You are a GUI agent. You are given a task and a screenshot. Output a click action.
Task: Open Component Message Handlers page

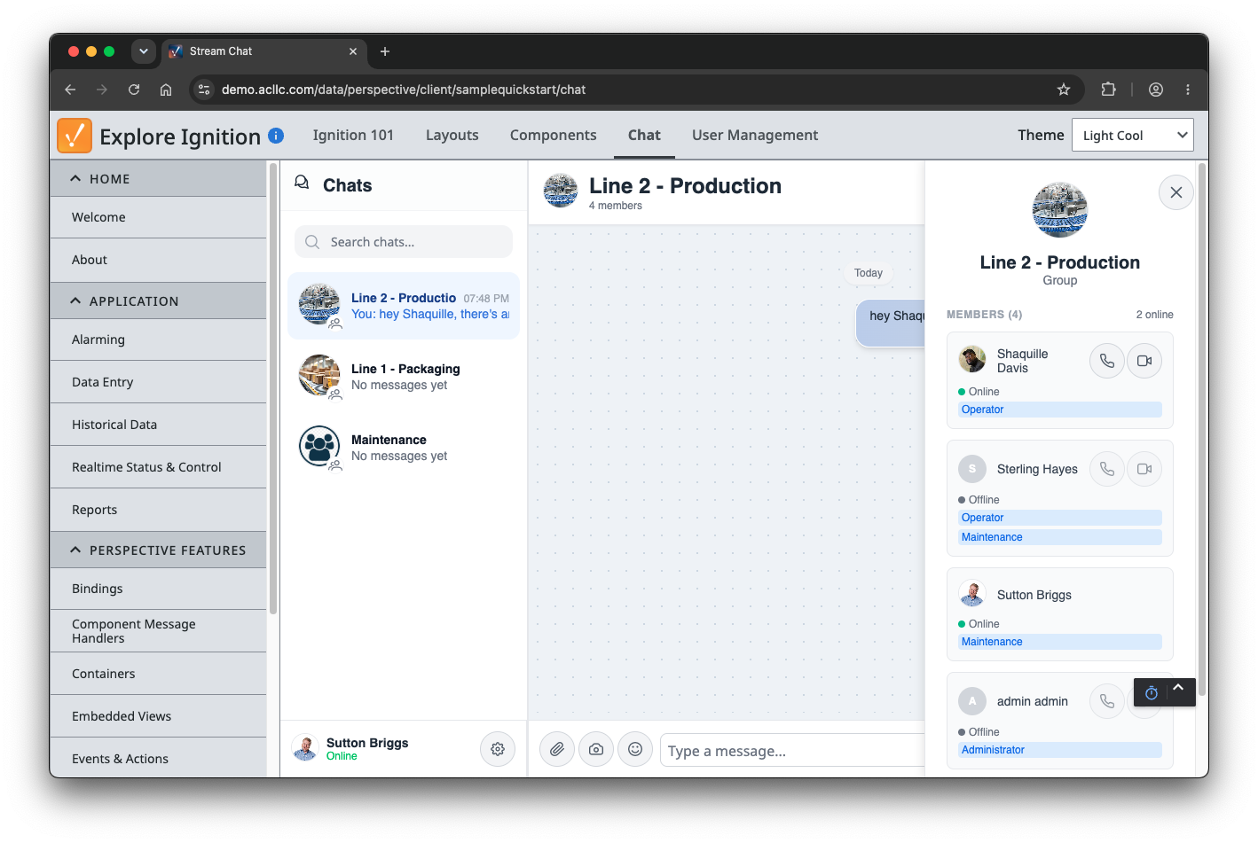pyautogui.click(x=158, y=631)
